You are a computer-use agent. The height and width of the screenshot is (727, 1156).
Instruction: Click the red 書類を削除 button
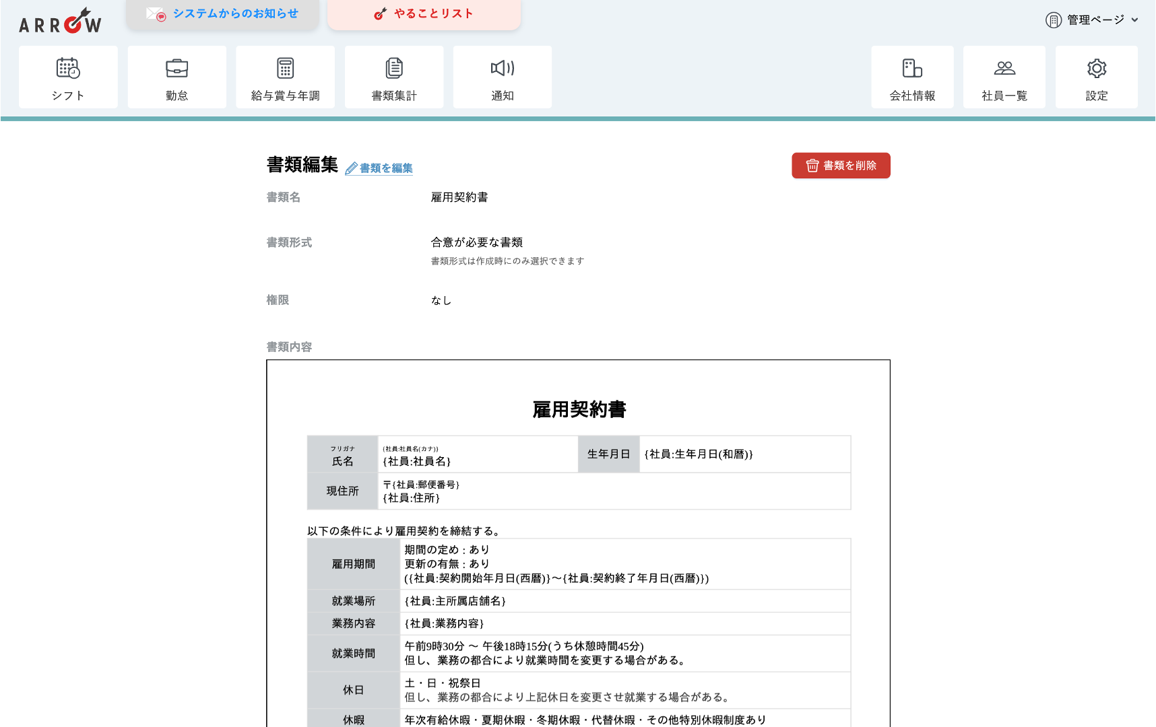click(841, 166)
